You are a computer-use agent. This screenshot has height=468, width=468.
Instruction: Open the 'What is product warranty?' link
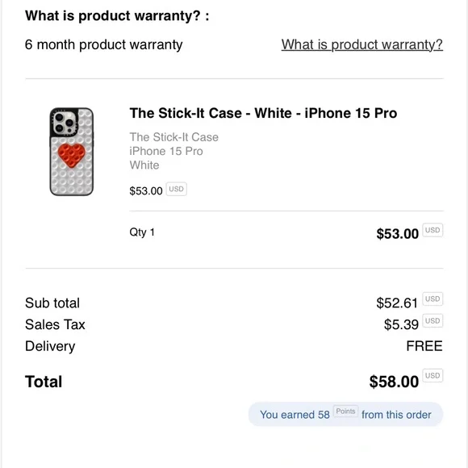click(x=361, y=44)
